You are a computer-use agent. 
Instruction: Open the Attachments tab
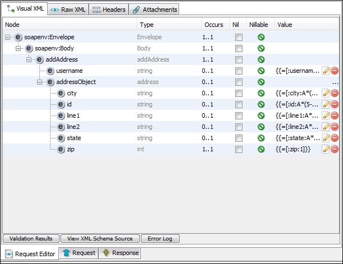tap(154, 10)
